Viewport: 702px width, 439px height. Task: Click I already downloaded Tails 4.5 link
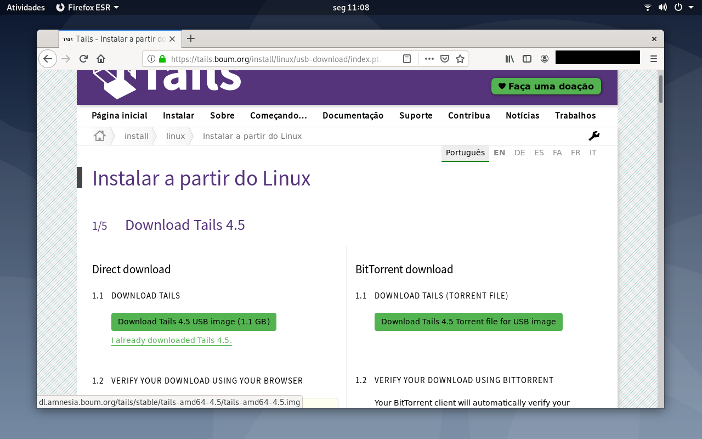pos(172,340)
